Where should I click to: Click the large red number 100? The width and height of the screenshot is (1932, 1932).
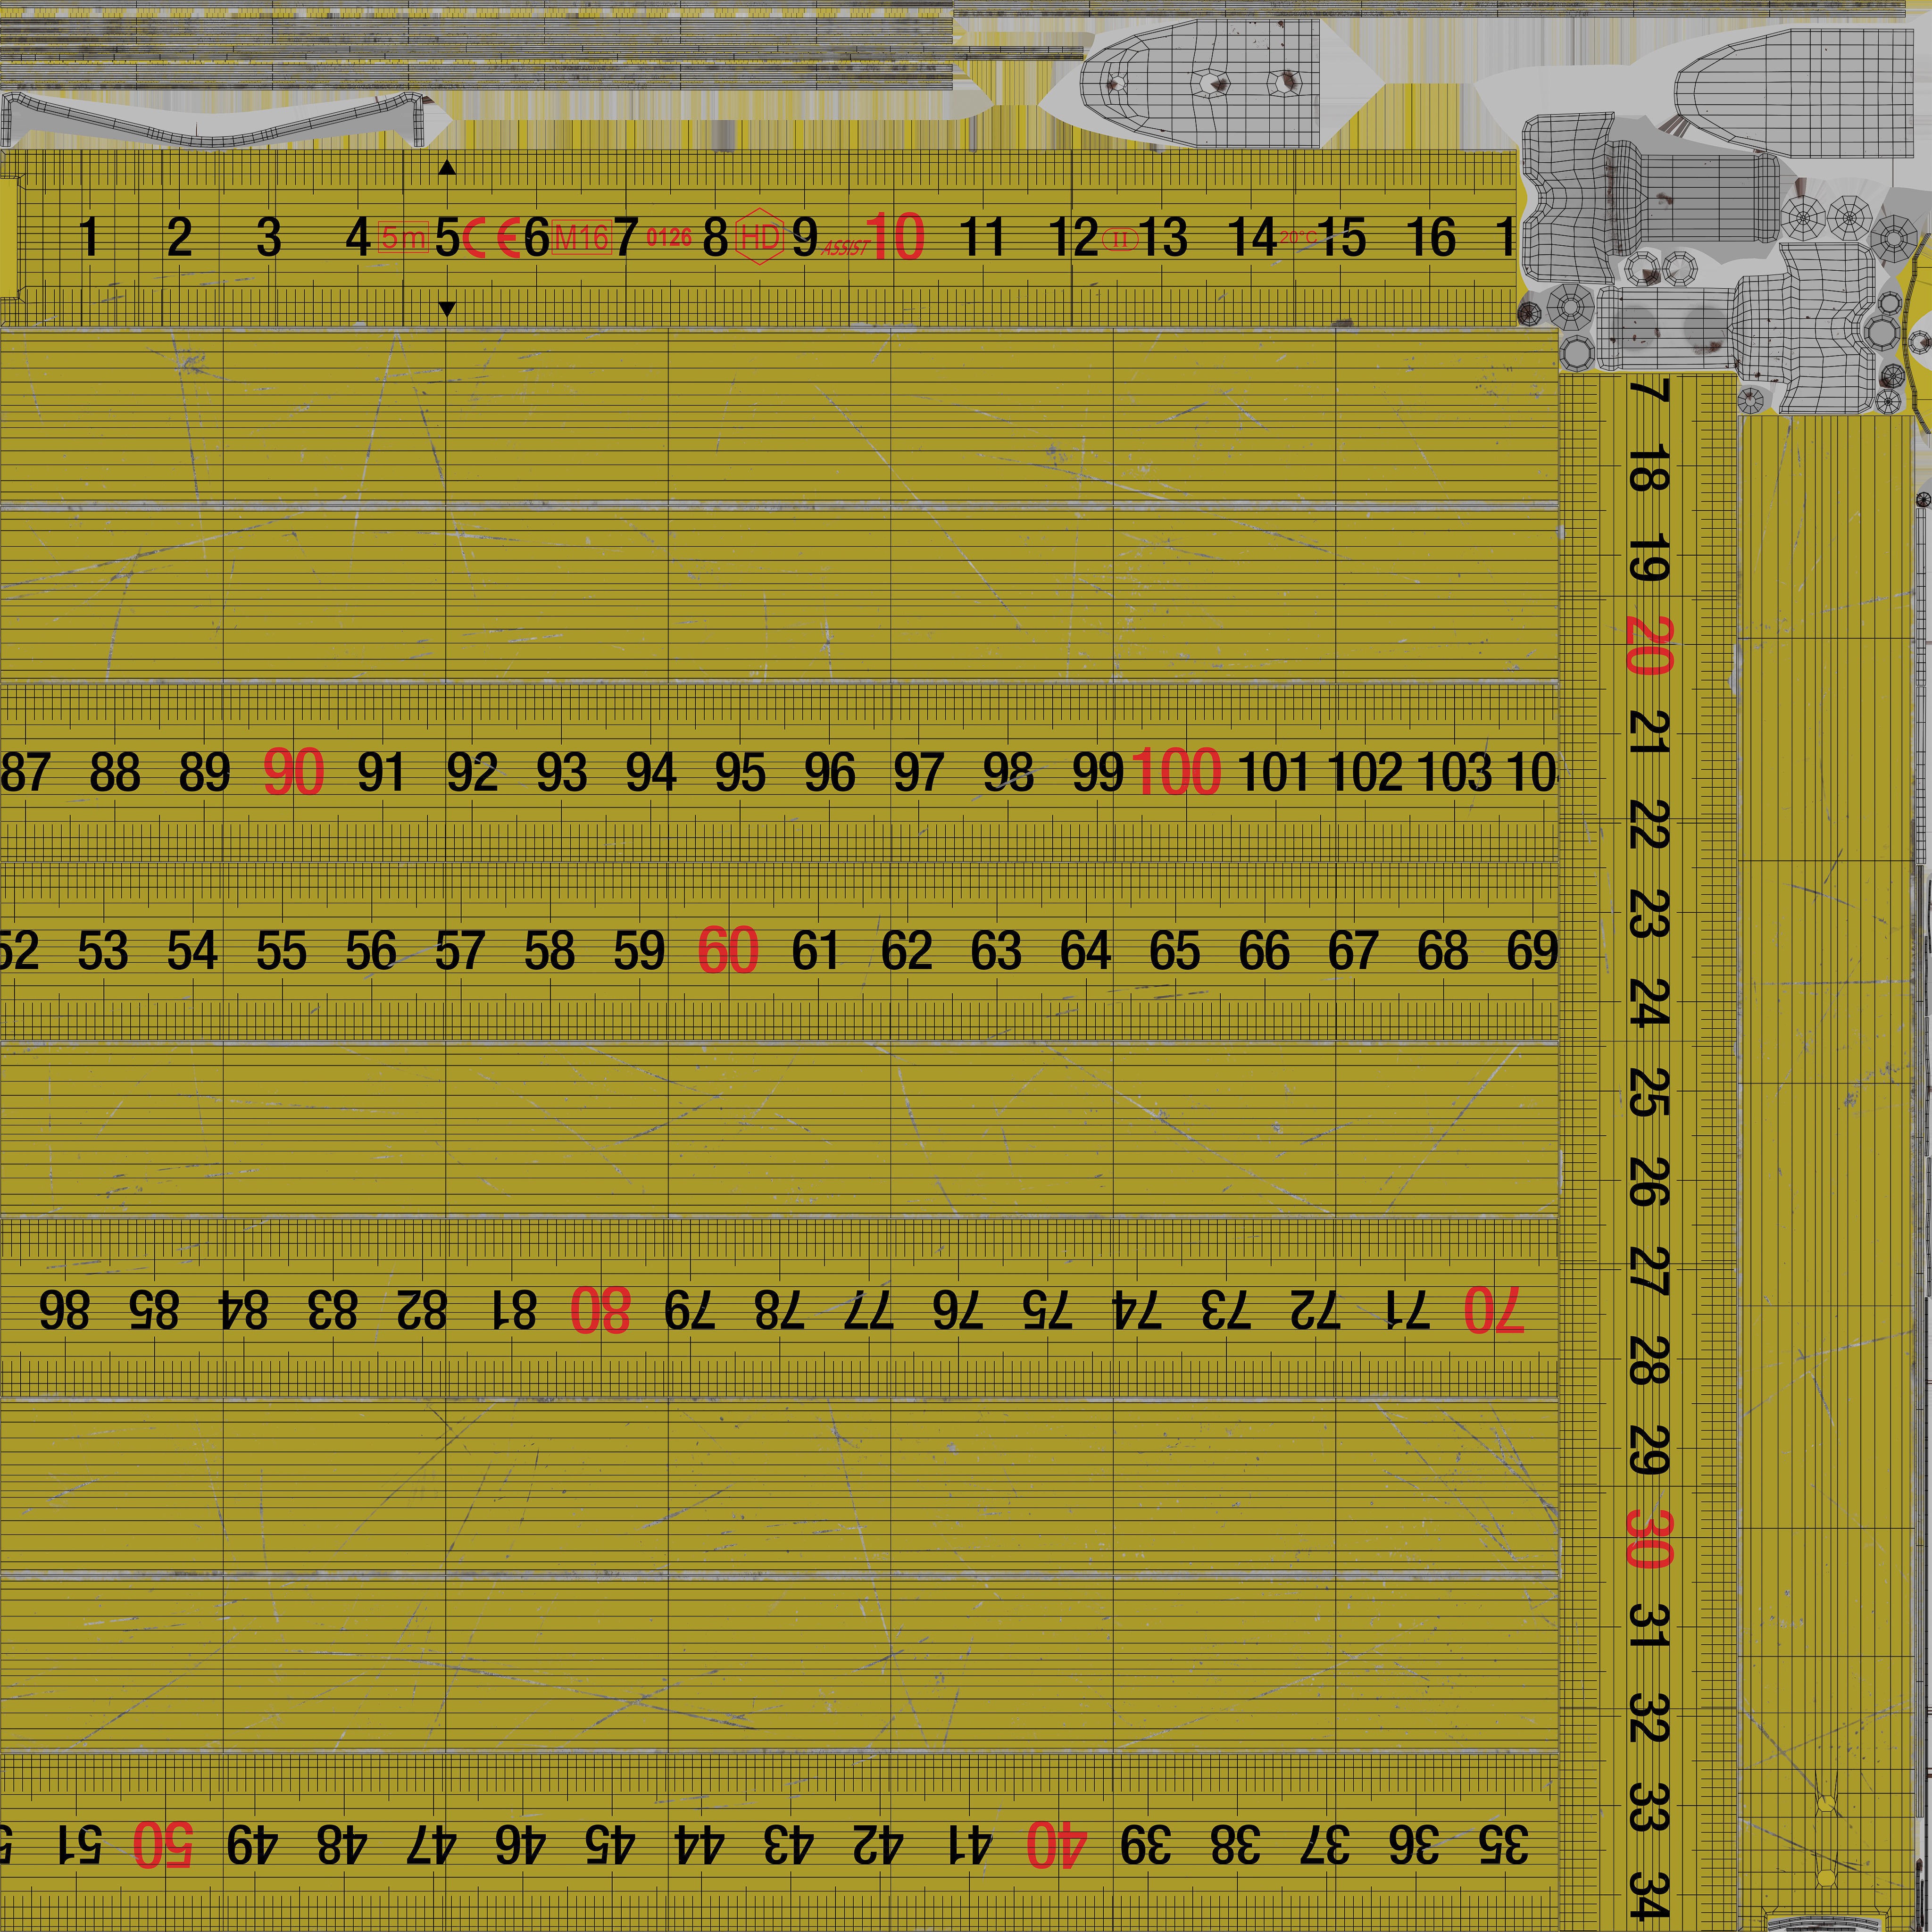(1176, 772)
